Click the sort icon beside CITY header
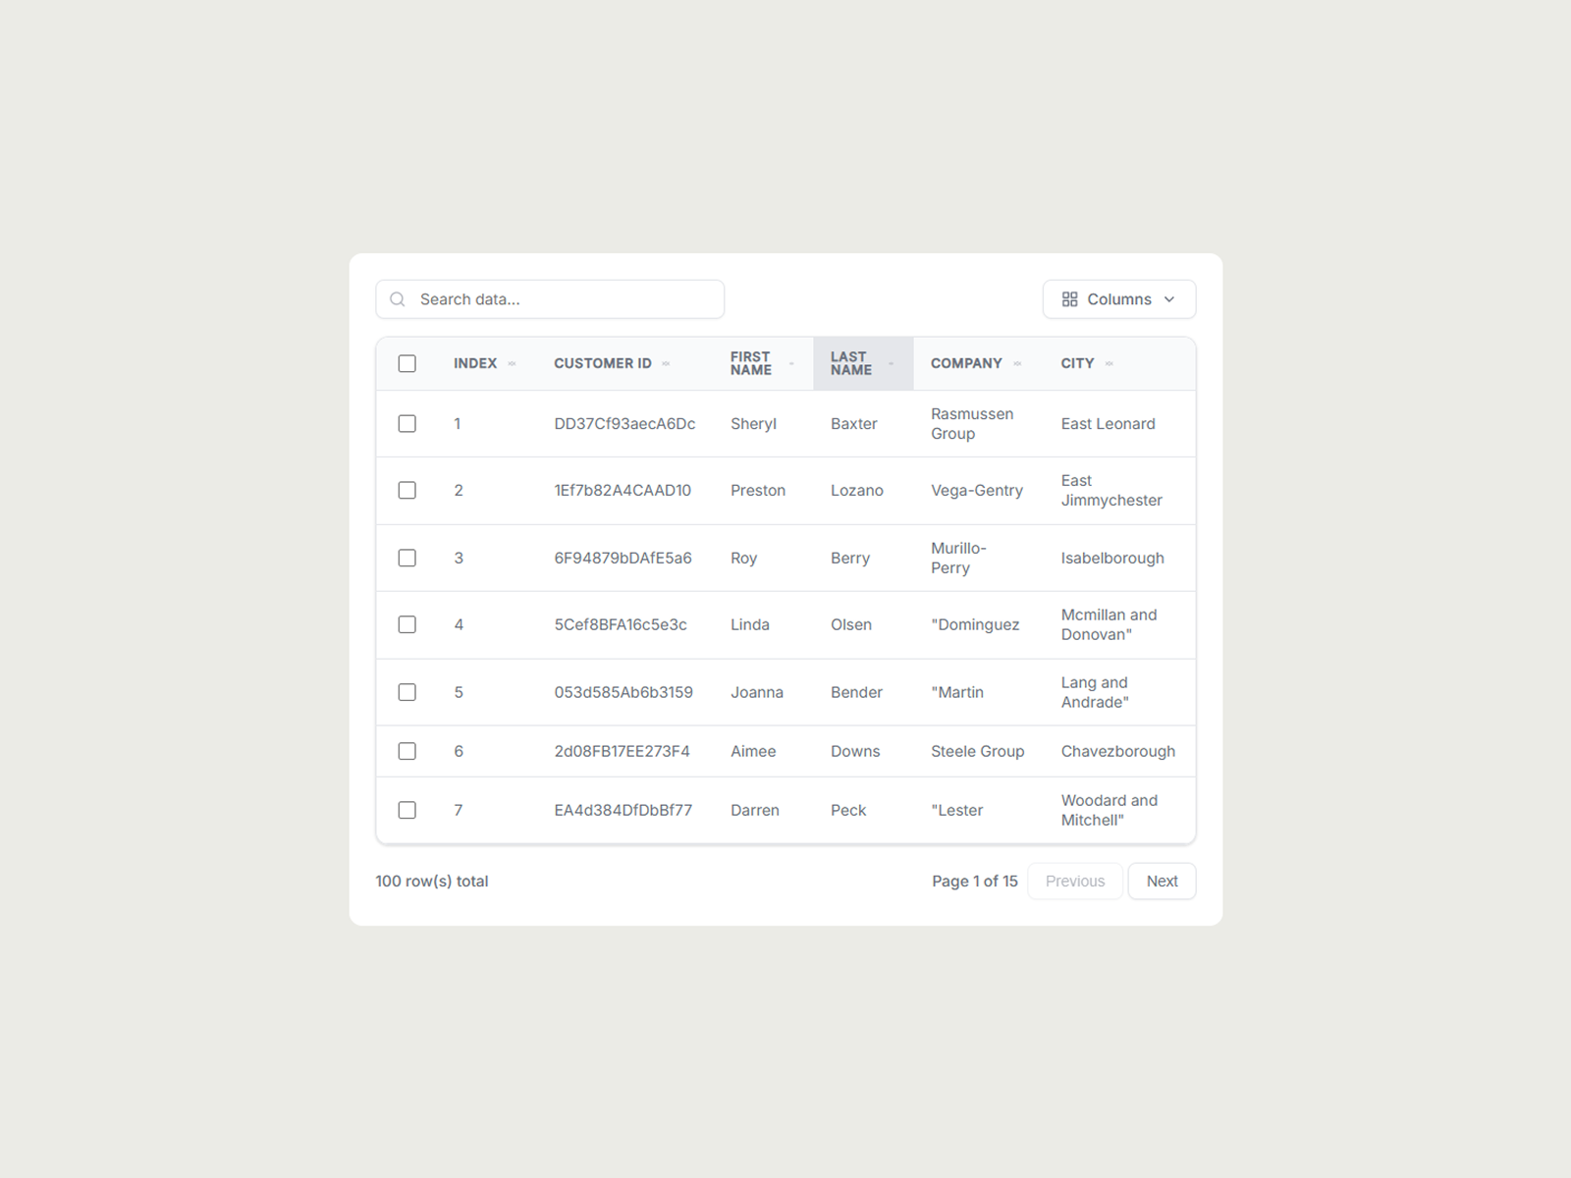Image resolution: width=1571 pixels, height=1178 pixels. point(1109,363)
